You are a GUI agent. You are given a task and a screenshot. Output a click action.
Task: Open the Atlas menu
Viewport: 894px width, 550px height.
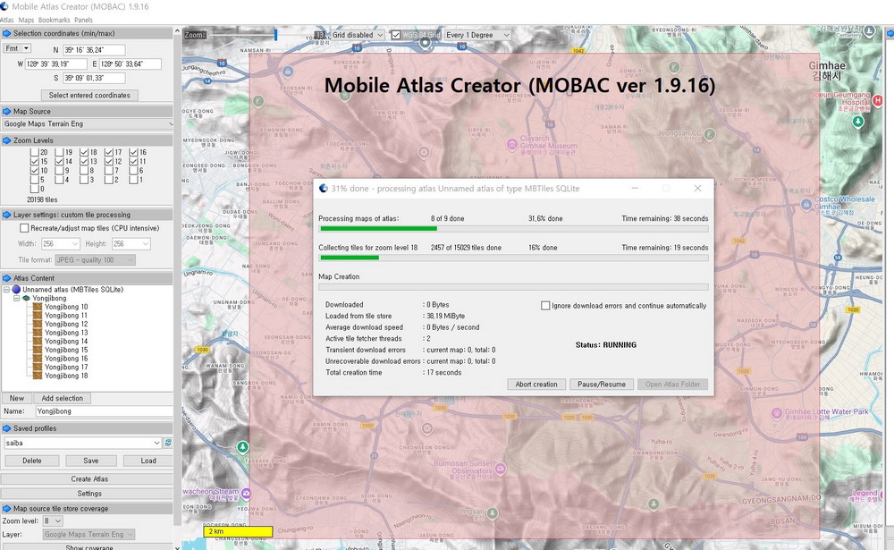pos(7,20)
